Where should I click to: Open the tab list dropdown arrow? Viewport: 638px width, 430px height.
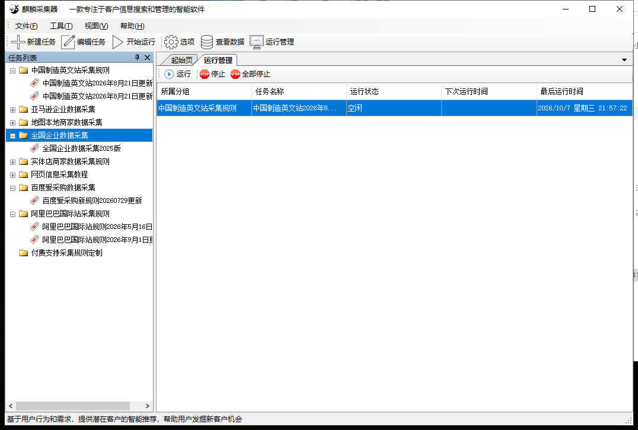tap(624, 60)
